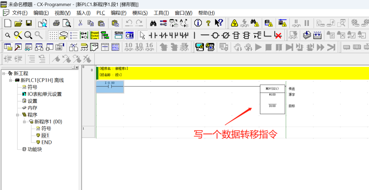Collapse the 新程序1 (00) tree node
Viewport: 369px width, 190px height.
(x=25, y=122)
